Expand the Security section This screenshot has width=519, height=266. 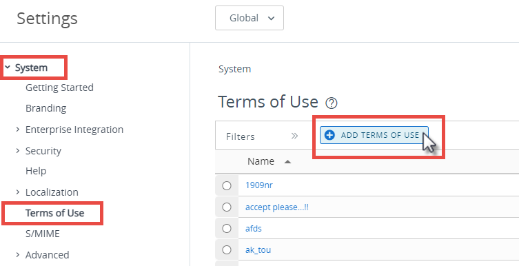coord(18,150)
